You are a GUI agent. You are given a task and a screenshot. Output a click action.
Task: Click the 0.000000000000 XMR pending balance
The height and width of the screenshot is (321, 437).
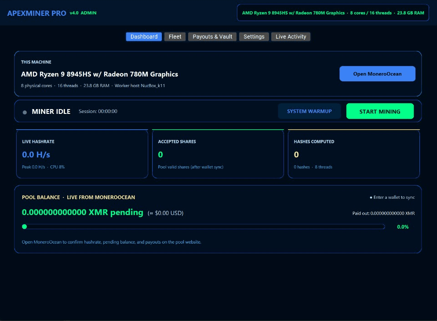[83, 212]
